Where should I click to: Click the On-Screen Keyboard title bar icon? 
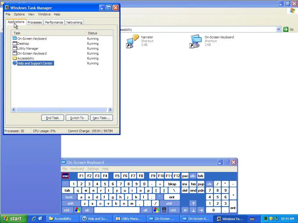[63, 162]
